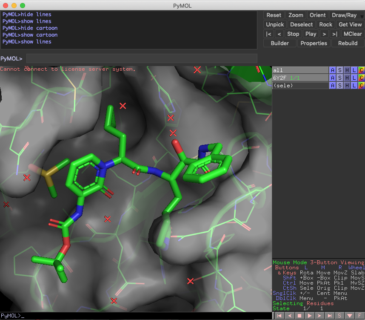Click the top > next frame button
The height and width of the screenshot is (320, 365).
pyautogui.click(x=324, y=34)
